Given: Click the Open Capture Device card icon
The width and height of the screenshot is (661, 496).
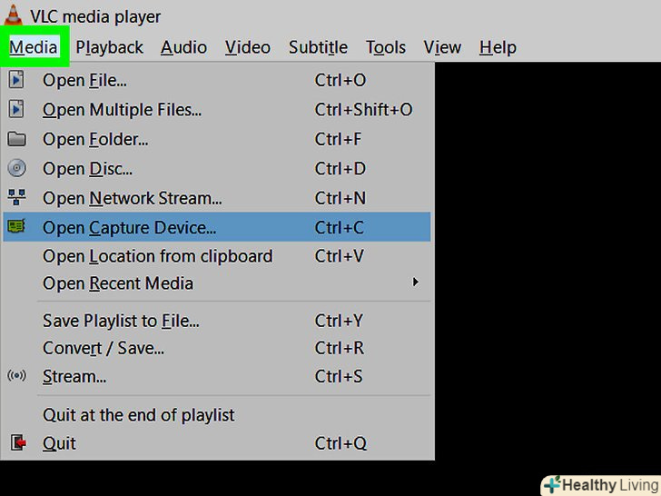Looking at the screenshot, I should pyautogui.click(x=16, y=227).
